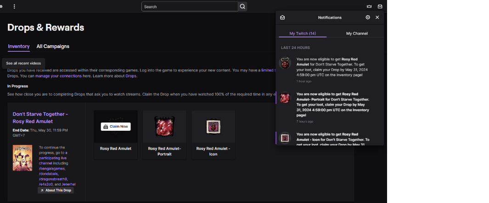Click the Rosy Red Amulet- Portrait notification icon

286,98
